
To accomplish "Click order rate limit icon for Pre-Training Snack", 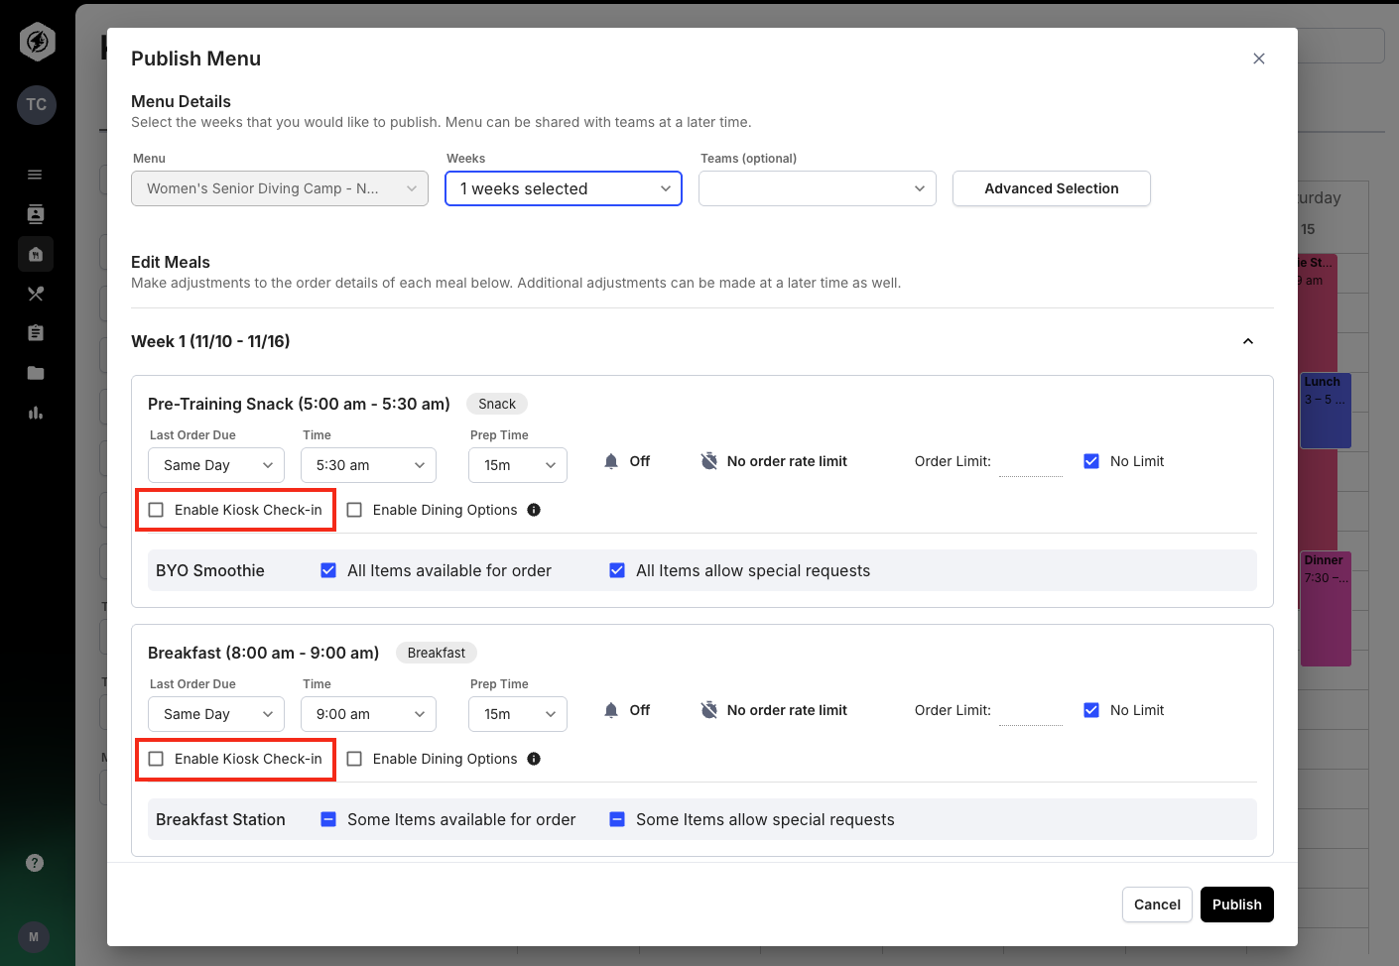I will 709,461.
